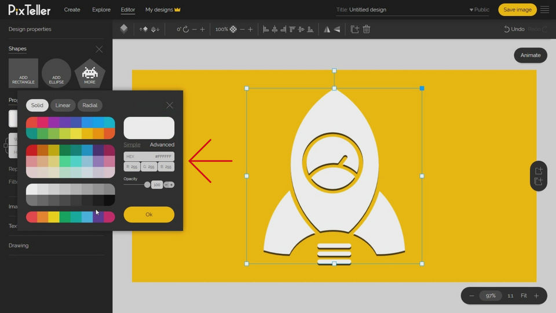Viewport: 556px width, 313px height.
Task: Align selection to right edge
Action: (283, 29)
